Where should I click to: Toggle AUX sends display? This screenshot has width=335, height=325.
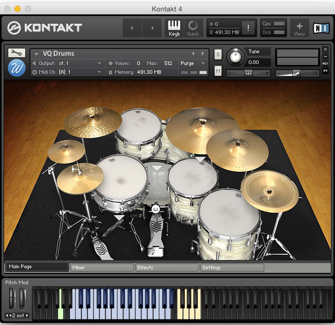[x=325, y=63]
